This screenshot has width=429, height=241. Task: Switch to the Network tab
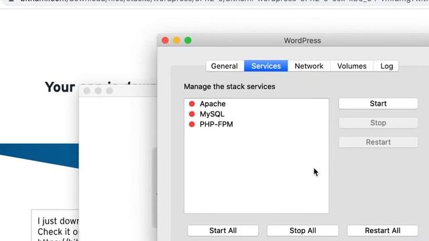click(309, 66)
